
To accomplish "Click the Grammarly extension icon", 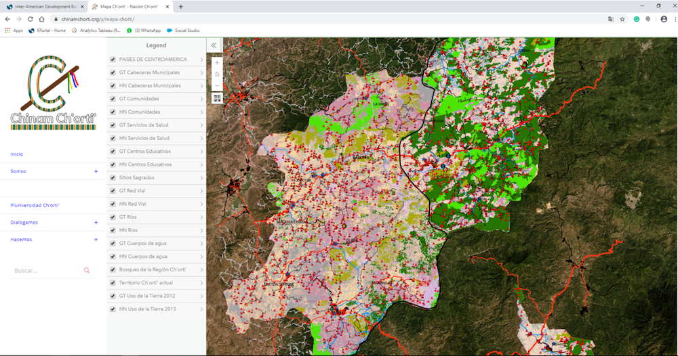I will (637, 19).
